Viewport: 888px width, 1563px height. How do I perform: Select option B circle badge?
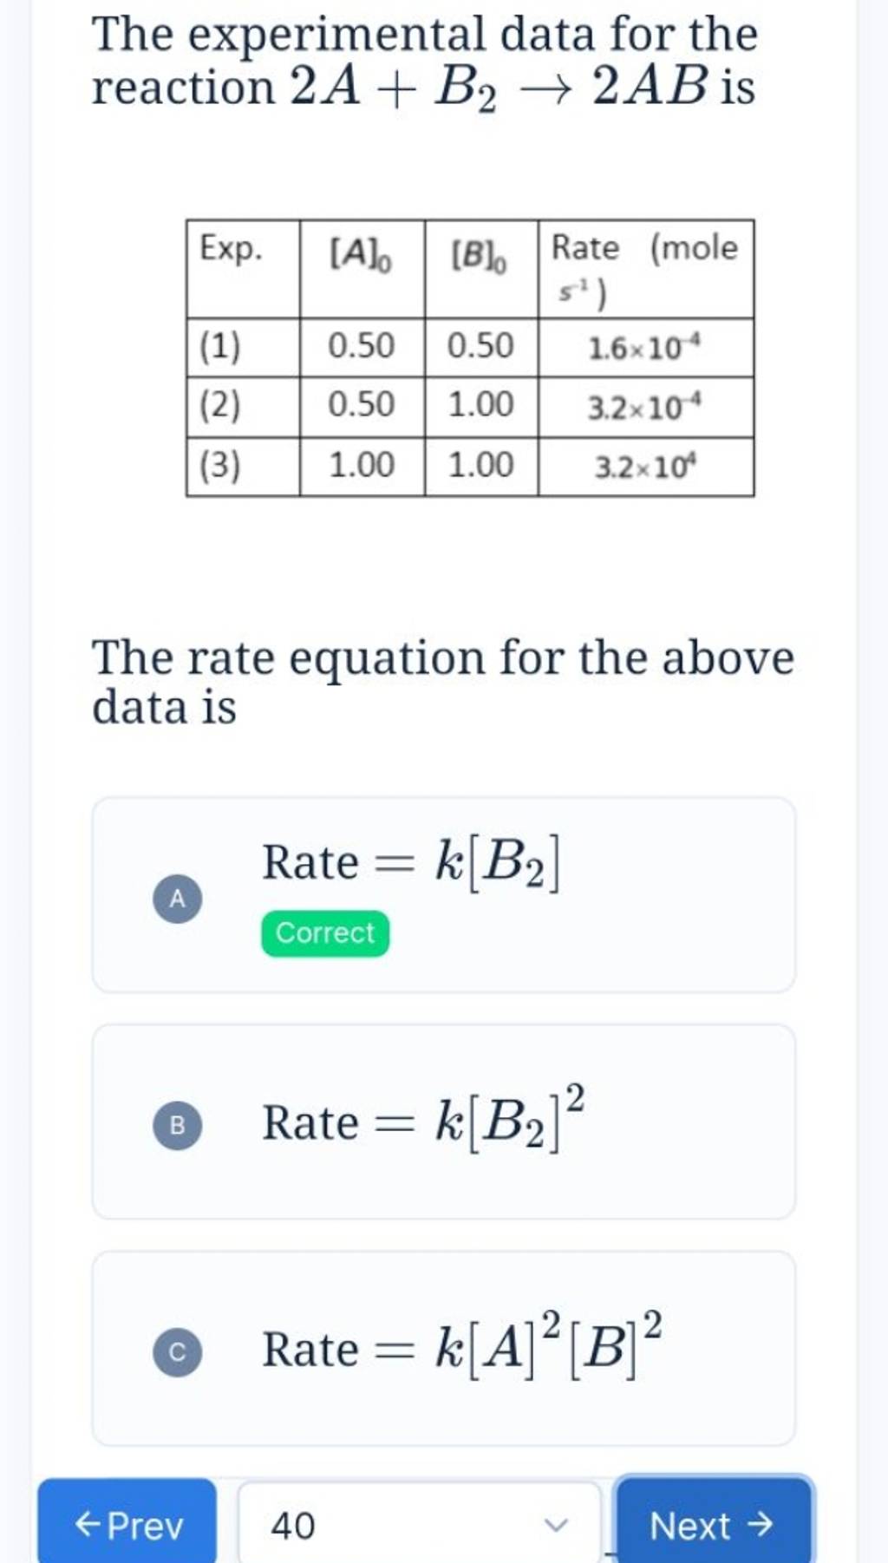[x=178, y=1126]
